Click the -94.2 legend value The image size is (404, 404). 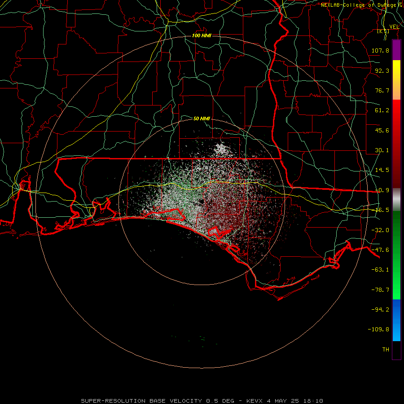(380, 310)
